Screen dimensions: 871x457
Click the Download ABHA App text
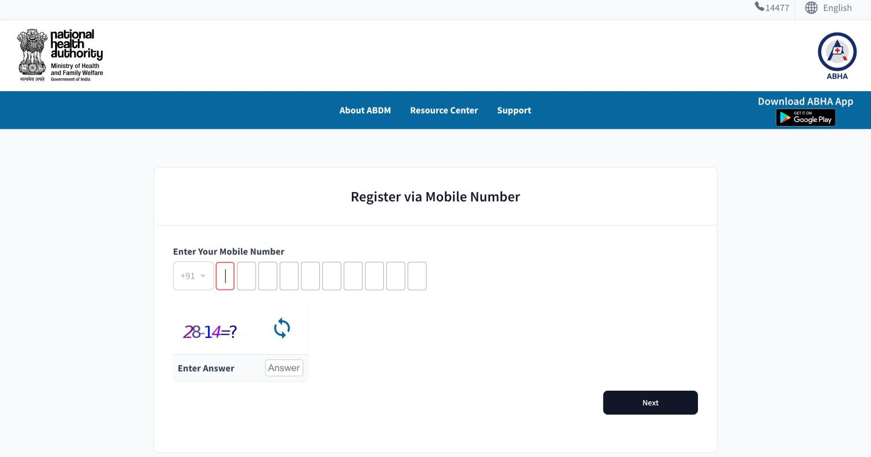coord(805,101)
